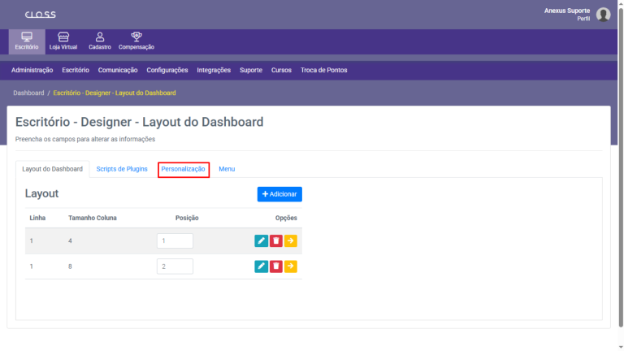Delete the column size 8 row
This screenshot has height=351, width=624.
[276, 266]
